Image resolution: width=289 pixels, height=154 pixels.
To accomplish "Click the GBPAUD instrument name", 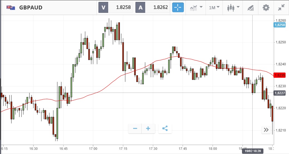I will click(x=31, y=8).
